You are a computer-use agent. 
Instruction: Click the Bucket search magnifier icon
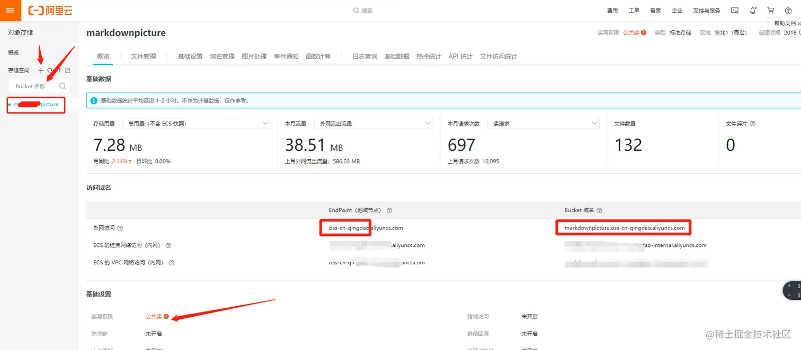[x=63, y=86]
